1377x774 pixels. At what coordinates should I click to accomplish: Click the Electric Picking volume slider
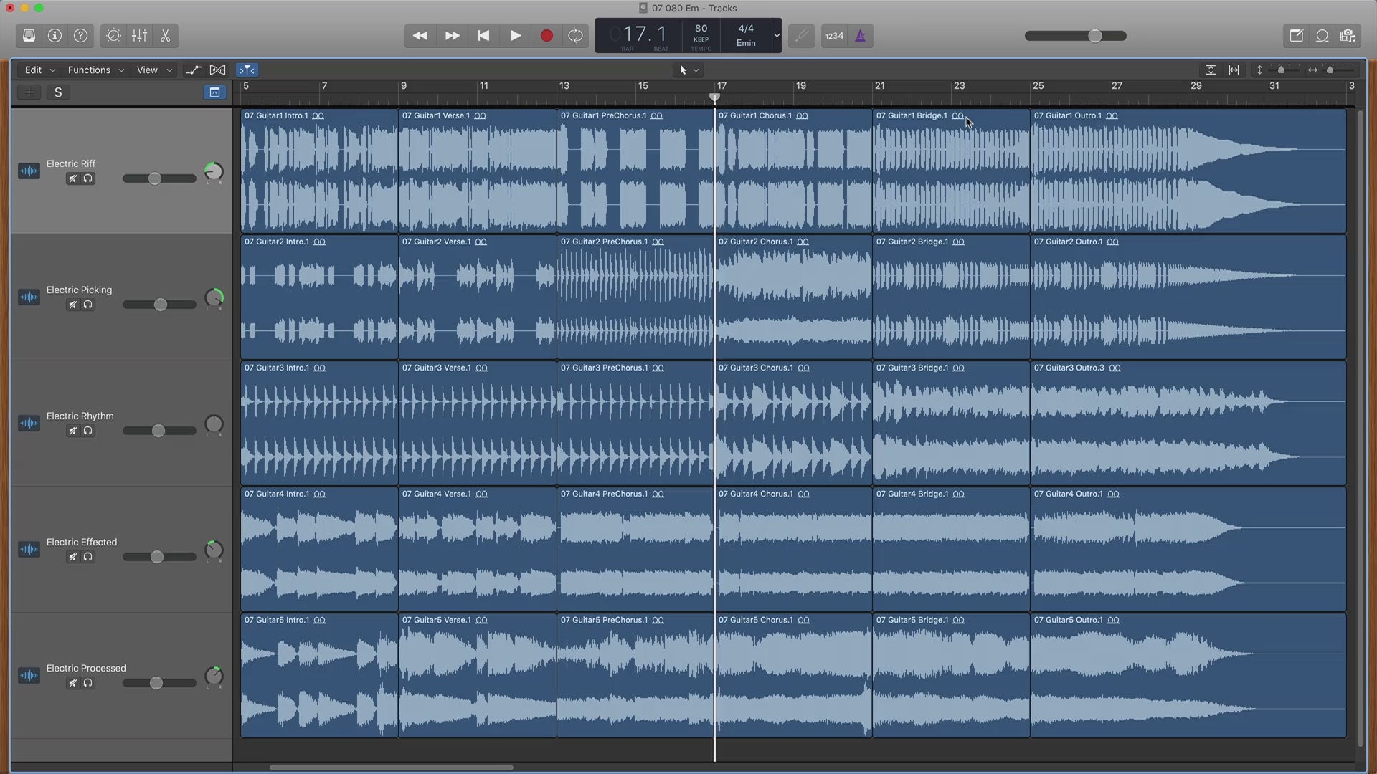(159, 305)
